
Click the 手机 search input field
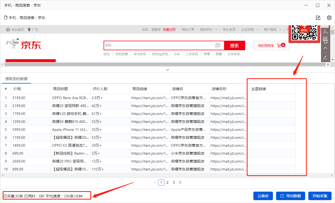159,45
